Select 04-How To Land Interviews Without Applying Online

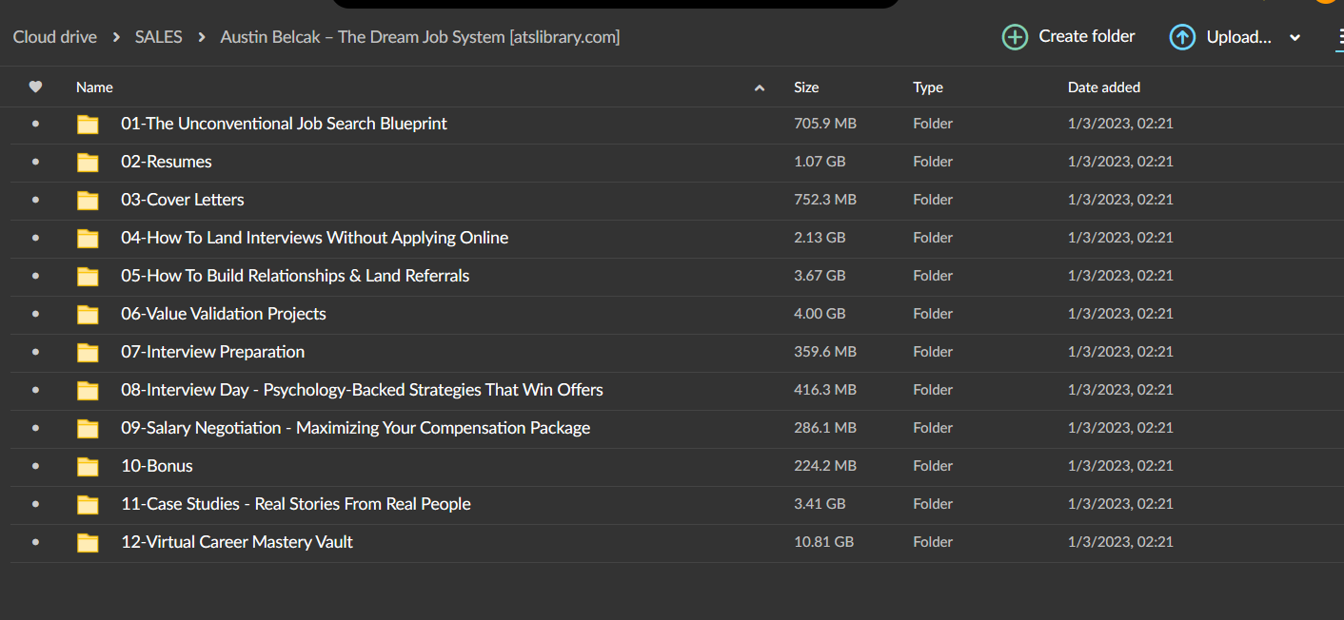click(314, 238)
